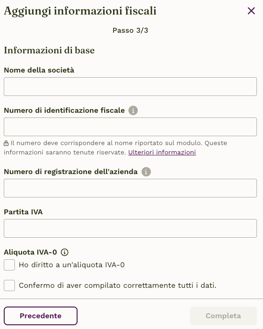Go back with the Precedente button
The width and height of the screenshot is (263, 329).
(x=41, y=316)
